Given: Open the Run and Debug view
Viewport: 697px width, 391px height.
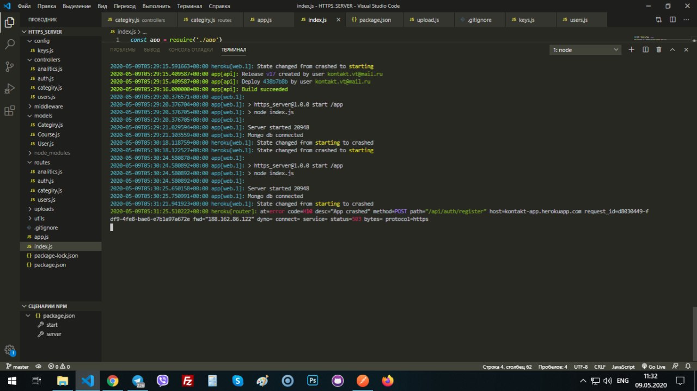Looking at the screenshot, I should 9,89.
